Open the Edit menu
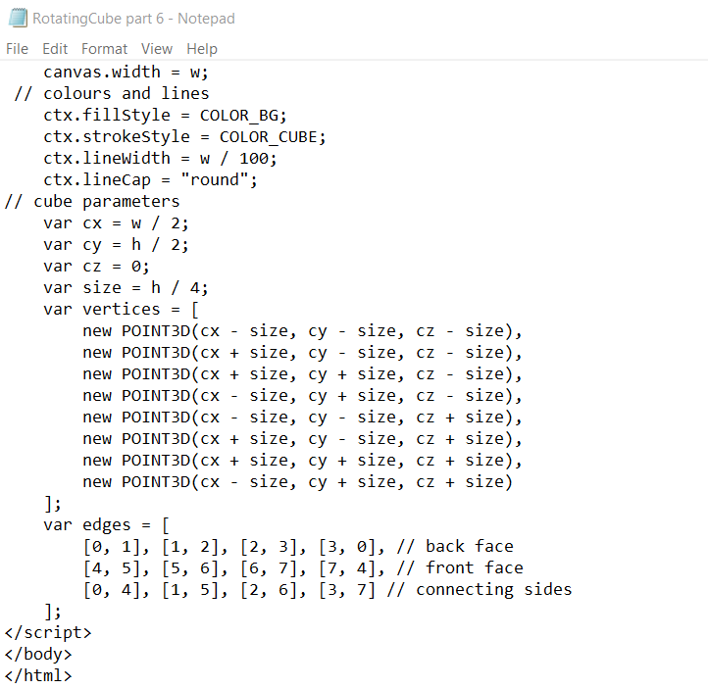708x689 pixels. (x=55, y=49)
